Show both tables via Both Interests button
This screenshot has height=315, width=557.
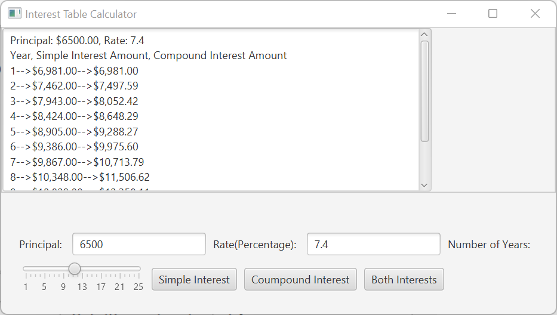click(404, 279)
